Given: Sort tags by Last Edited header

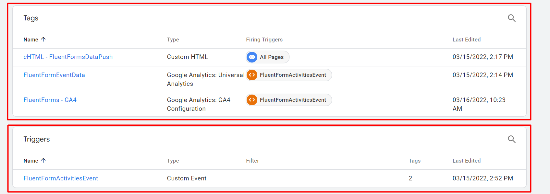Looking at the screenshot, I should pos(467,40).
